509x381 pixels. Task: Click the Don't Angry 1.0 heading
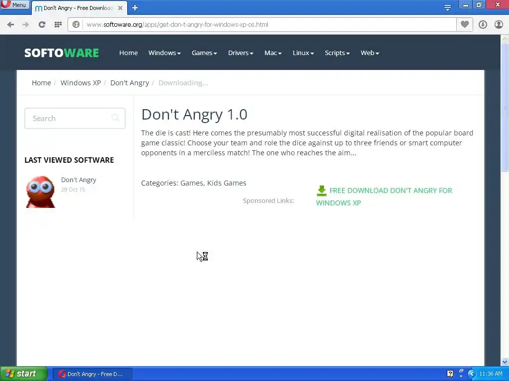pyautogui.click(x=194, y=115)
